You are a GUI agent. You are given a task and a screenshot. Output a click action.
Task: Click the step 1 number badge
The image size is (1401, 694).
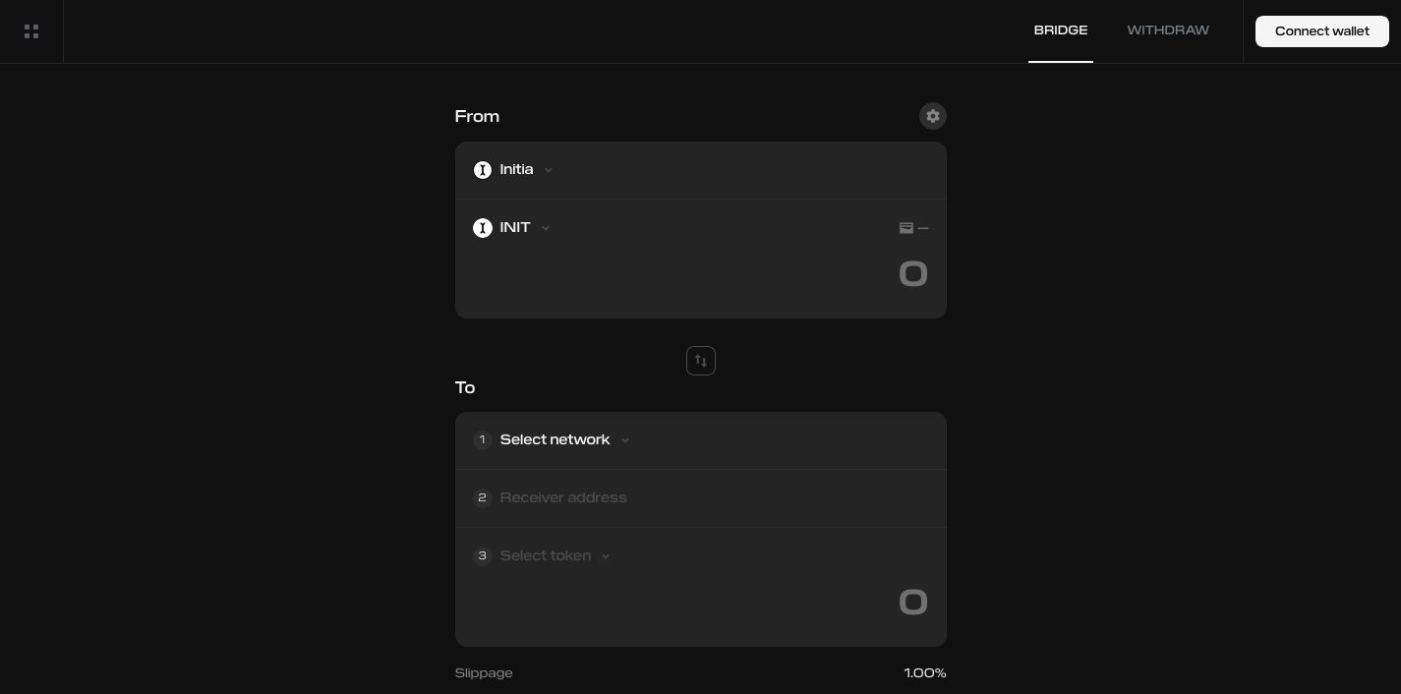click(x=482, y=439)
